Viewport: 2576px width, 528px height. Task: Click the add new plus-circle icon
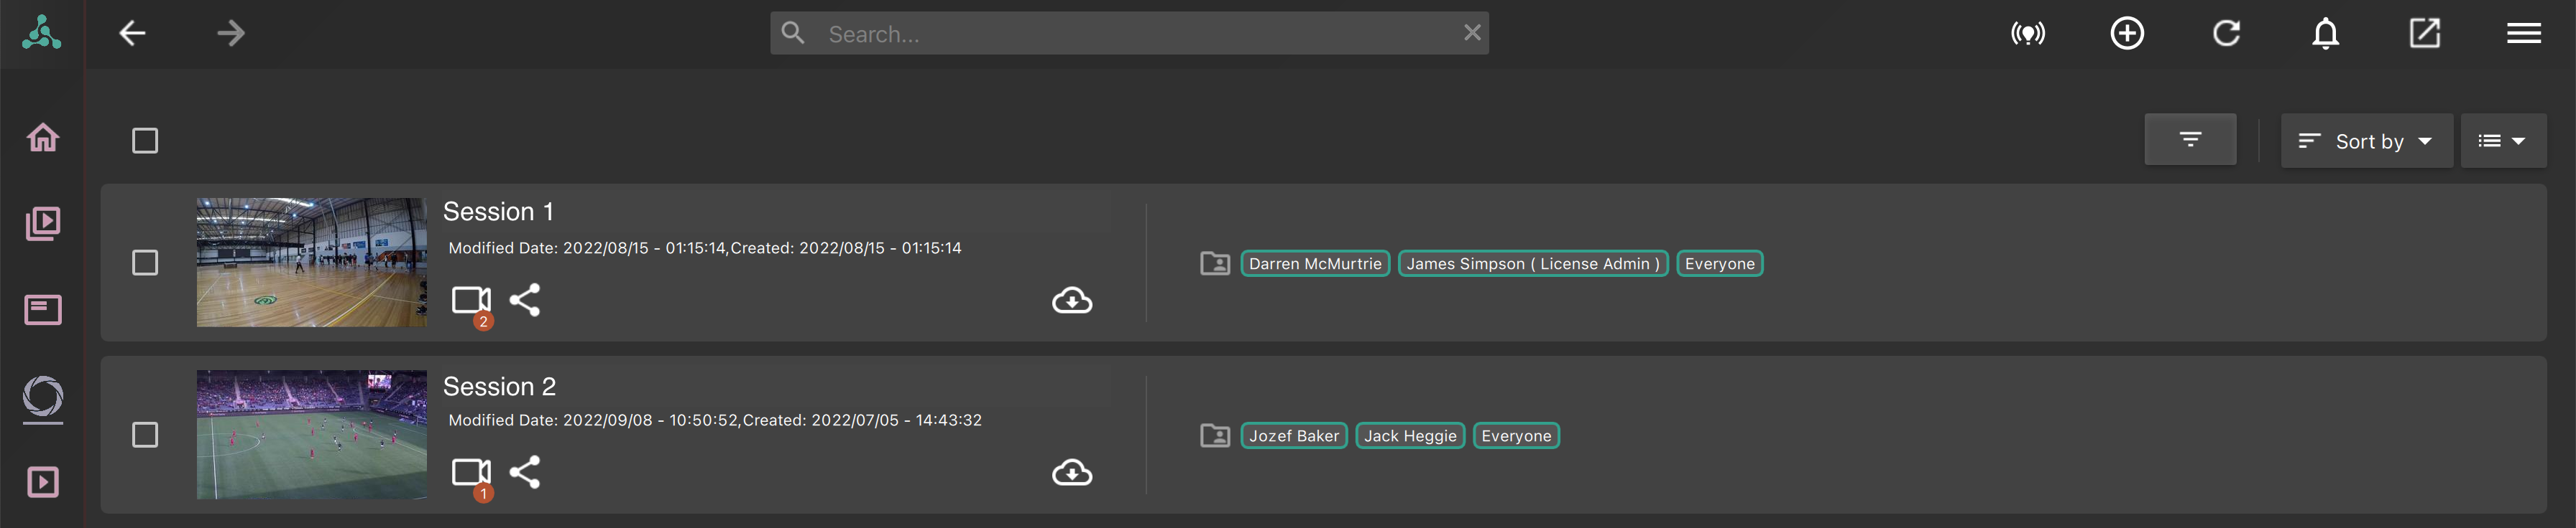pos(2127,34)
